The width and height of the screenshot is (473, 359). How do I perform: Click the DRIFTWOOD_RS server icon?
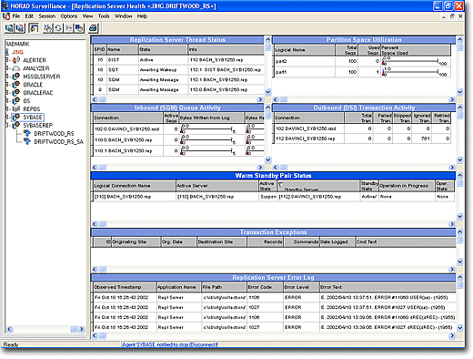[x=27, y=133]
